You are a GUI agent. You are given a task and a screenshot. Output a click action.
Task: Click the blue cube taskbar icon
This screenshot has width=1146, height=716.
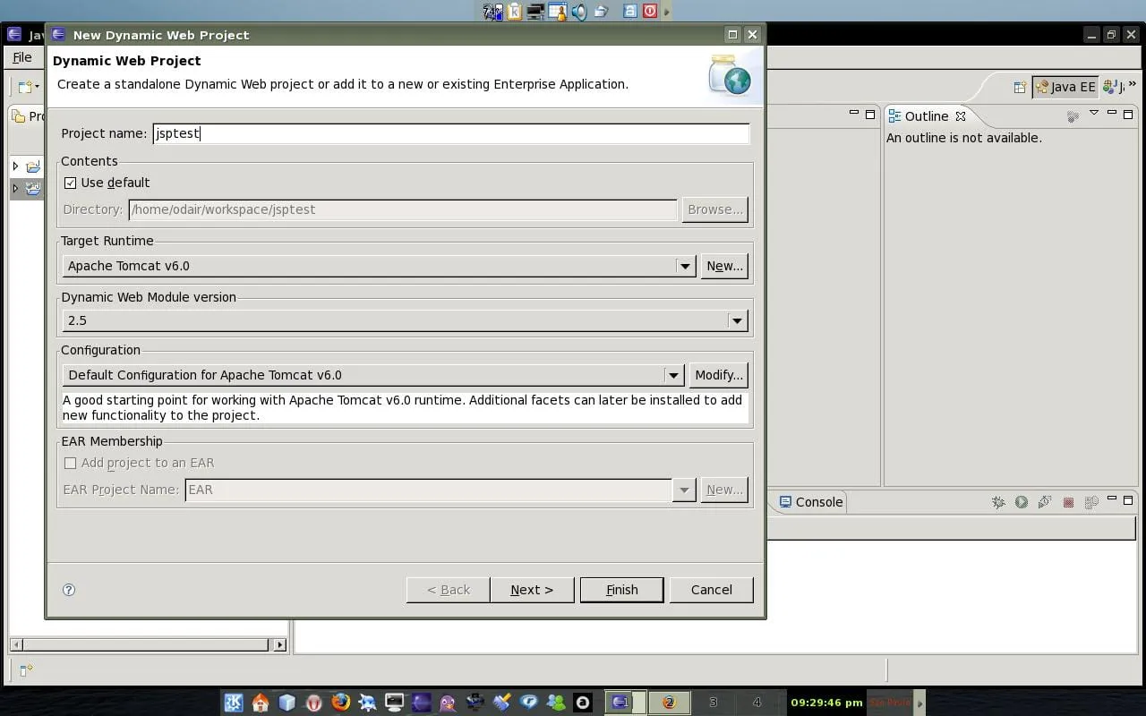287,703
